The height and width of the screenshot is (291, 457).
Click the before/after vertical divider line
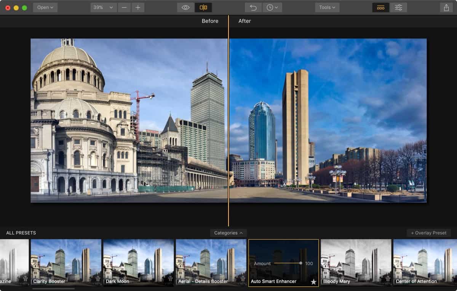228,121
